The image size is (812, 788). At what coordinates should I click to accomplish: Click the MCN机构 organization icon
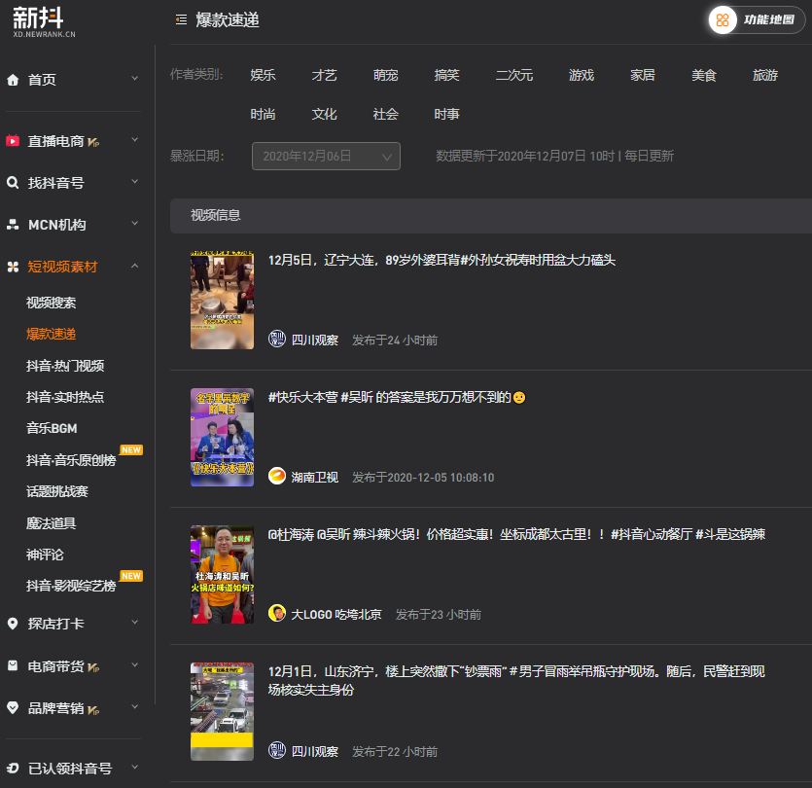pyautogui.click(x=13, y=225)
